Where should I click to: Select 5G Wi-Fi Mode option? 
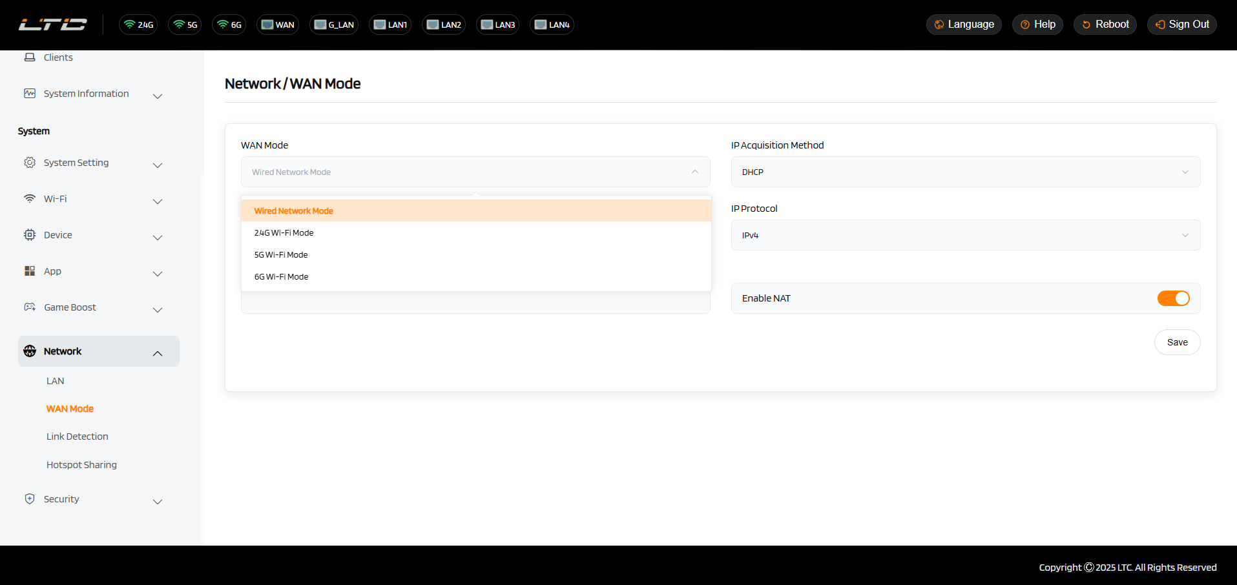281,255
